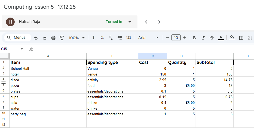Expand the Arial font dropdown
Viewport: 254px width, 128px height.
click(x=148, y=38)
